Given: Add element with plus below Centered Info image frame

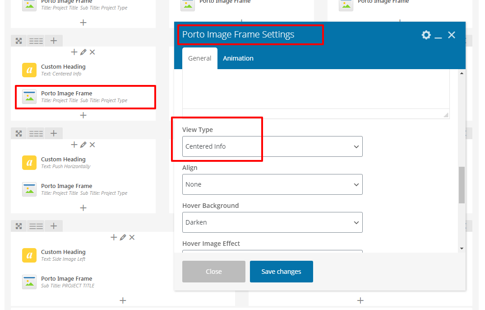Looking at the screenshot, I should click(x=83, y=115).
